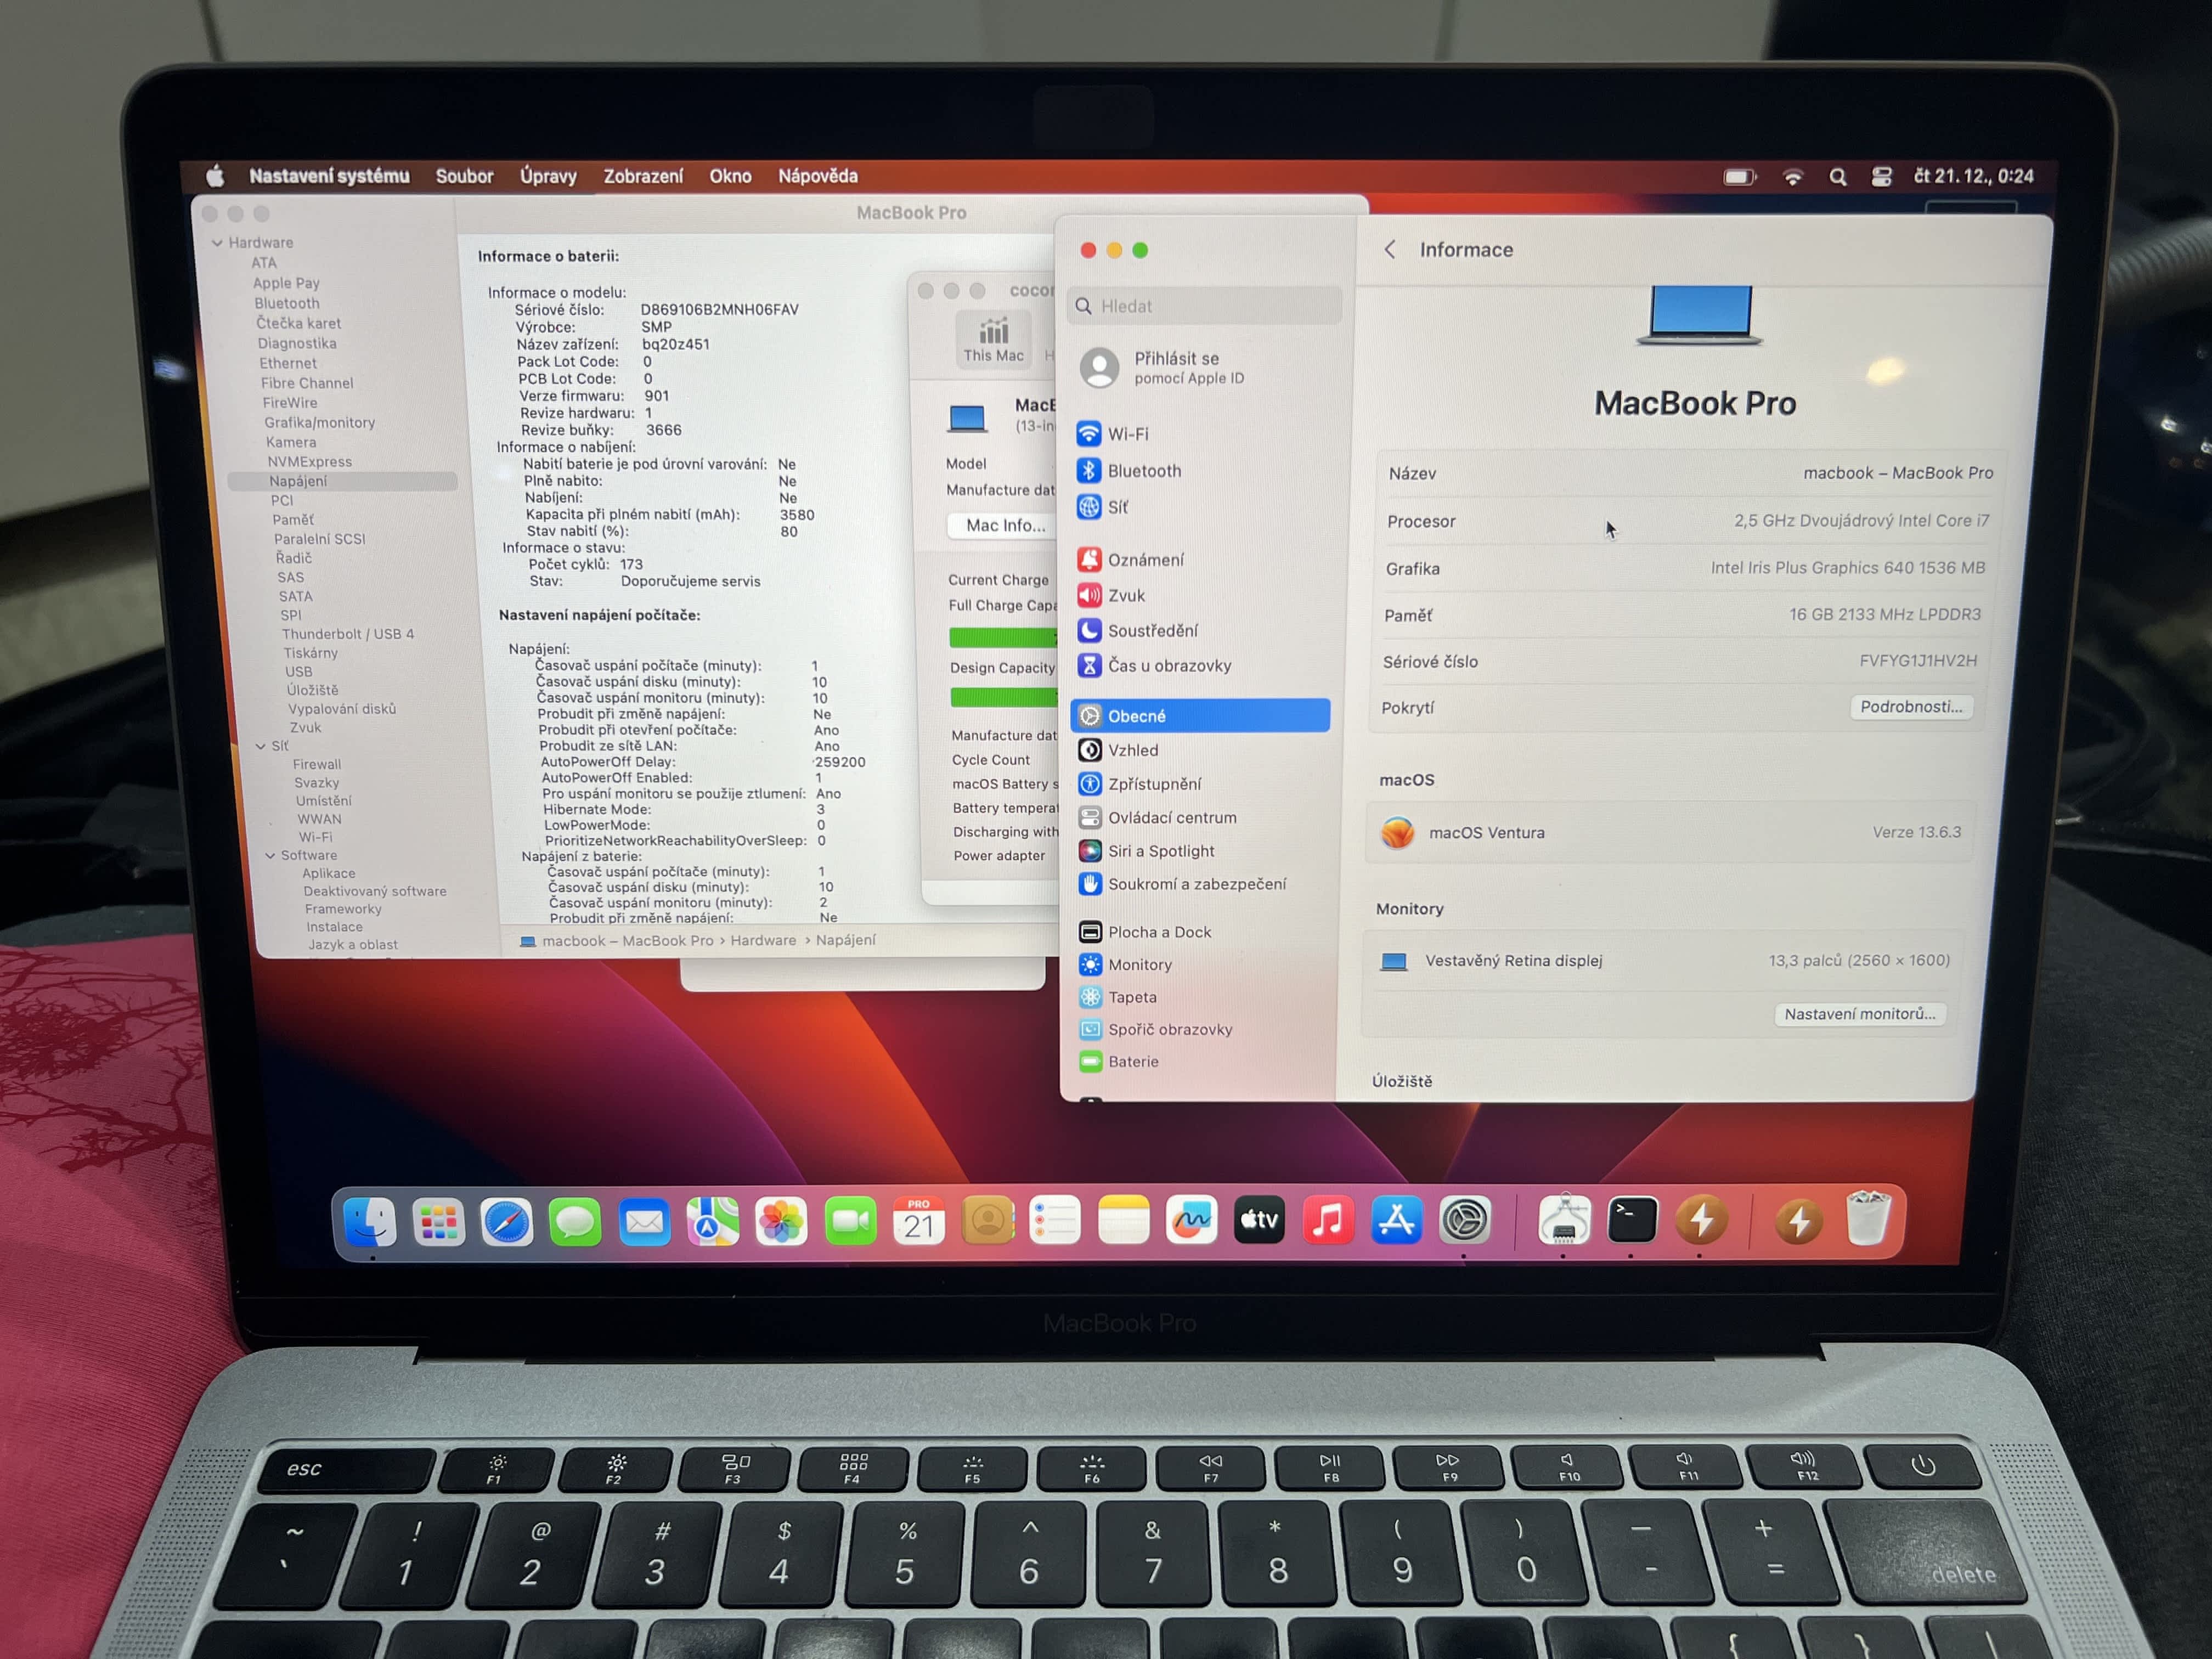
Task: Collapse the Hardware tree section
Action: pos(217,243)
